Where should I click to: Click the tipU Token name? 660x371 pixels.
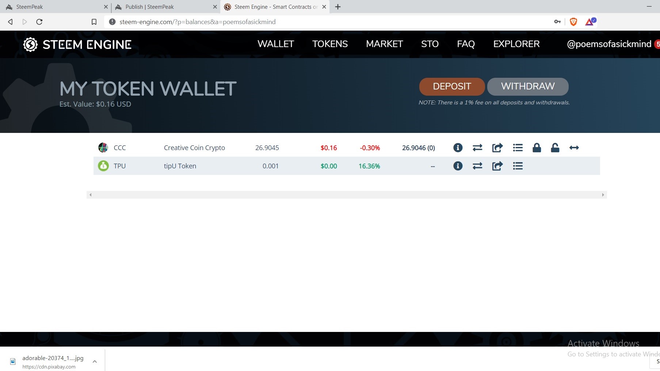click(180, 166)
